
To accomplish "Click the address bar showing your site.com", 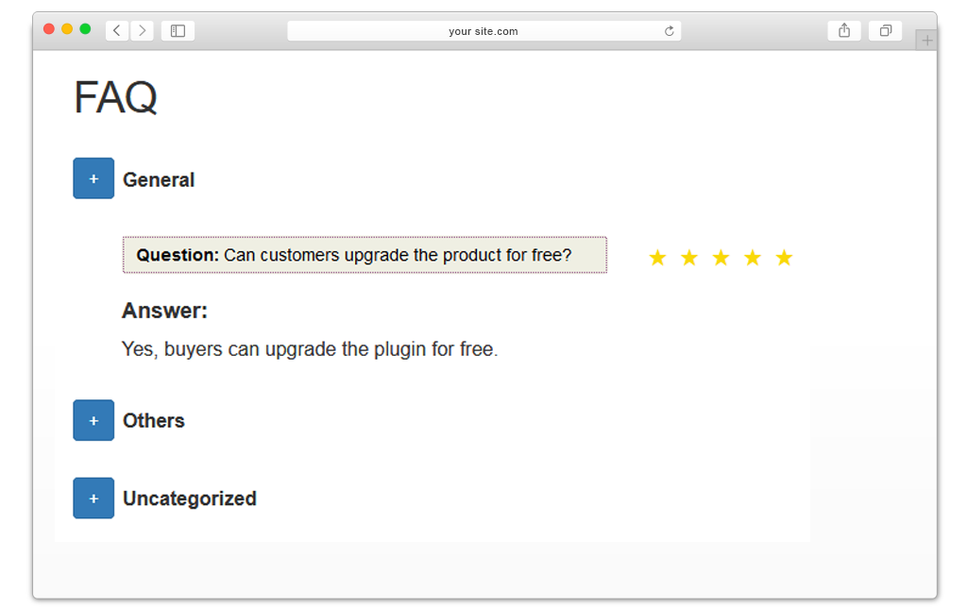I will pos(484,31).
